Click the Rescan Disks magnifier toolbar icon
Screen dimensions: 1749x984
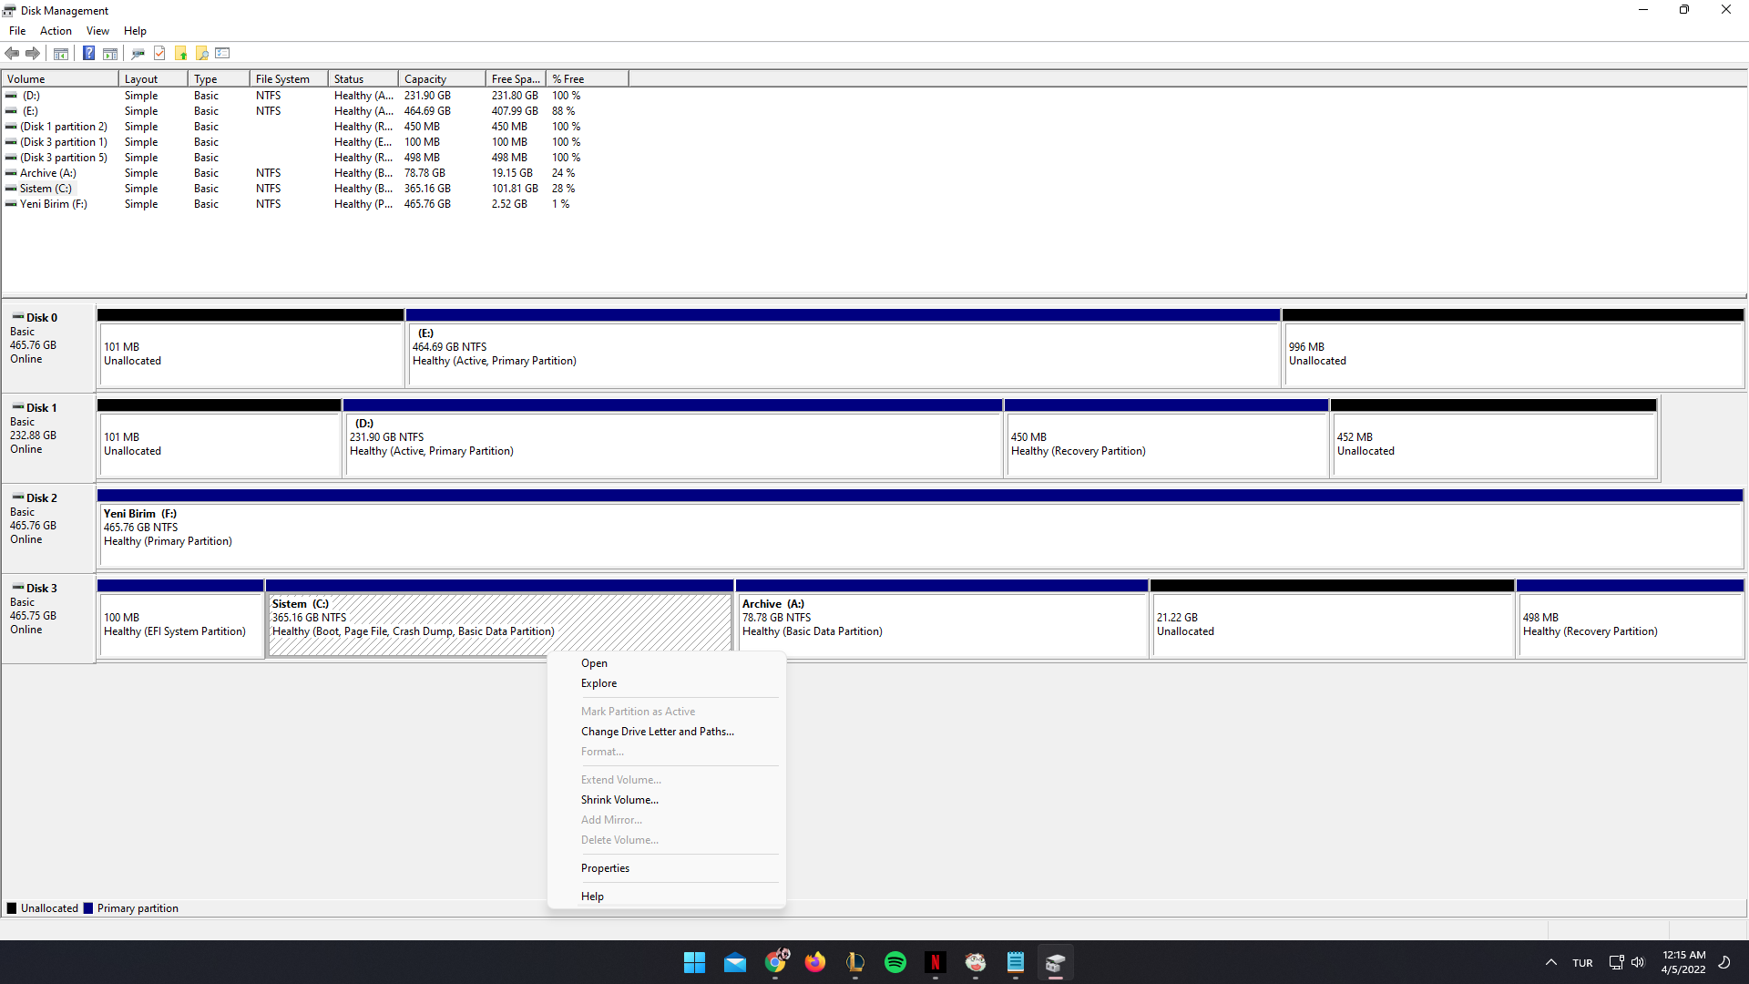[x=138, y=53]
